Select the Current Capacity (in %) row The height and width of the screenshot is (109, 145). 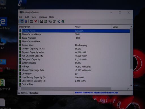pyautogui.click(x=74, y=49)
